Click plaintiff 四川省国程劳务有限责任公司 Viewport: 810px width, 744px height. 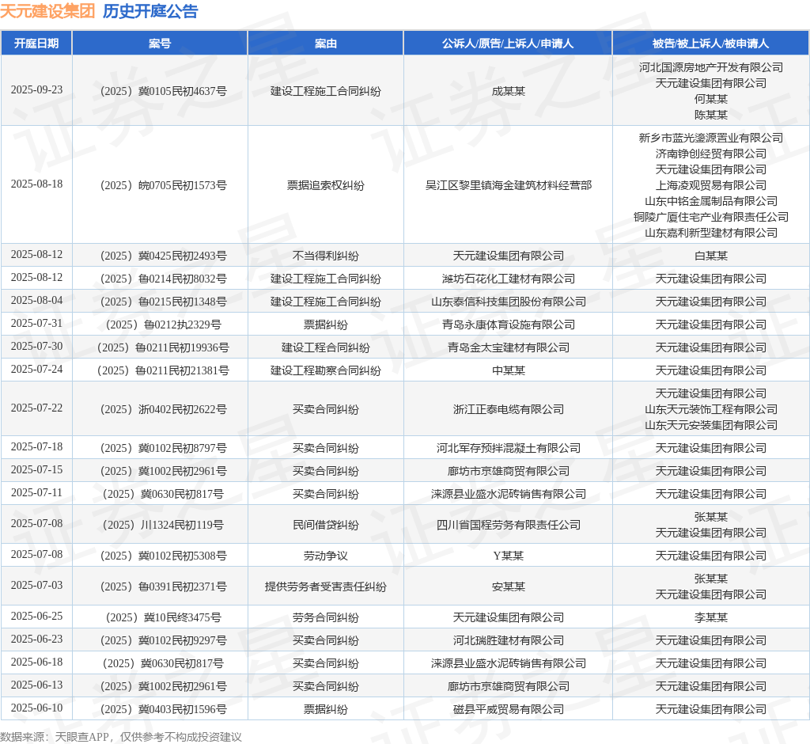pyautogui.click(x=509, y=525)
